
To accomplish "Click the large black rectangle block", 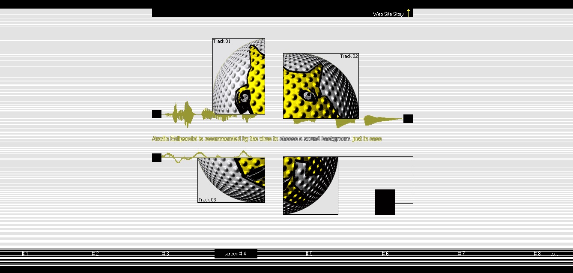I will [x=385, y=202].
